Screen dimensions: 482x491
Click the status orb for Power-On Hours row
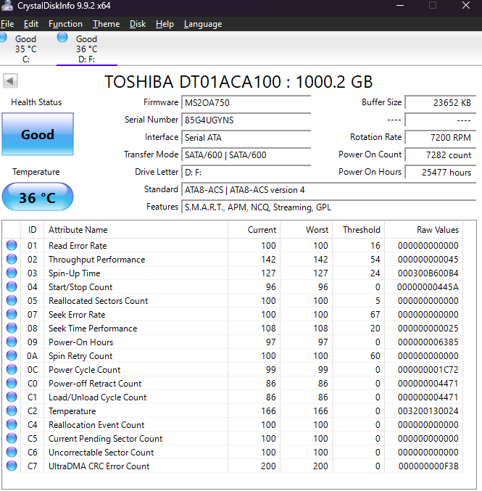coord(12,342)
